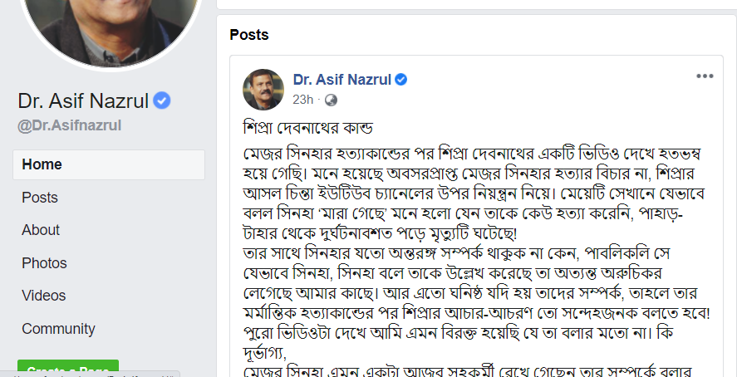Click the @Dr.Asifnazrul username
The width and height of the screenshot is (737, 377).
point(70,125)
